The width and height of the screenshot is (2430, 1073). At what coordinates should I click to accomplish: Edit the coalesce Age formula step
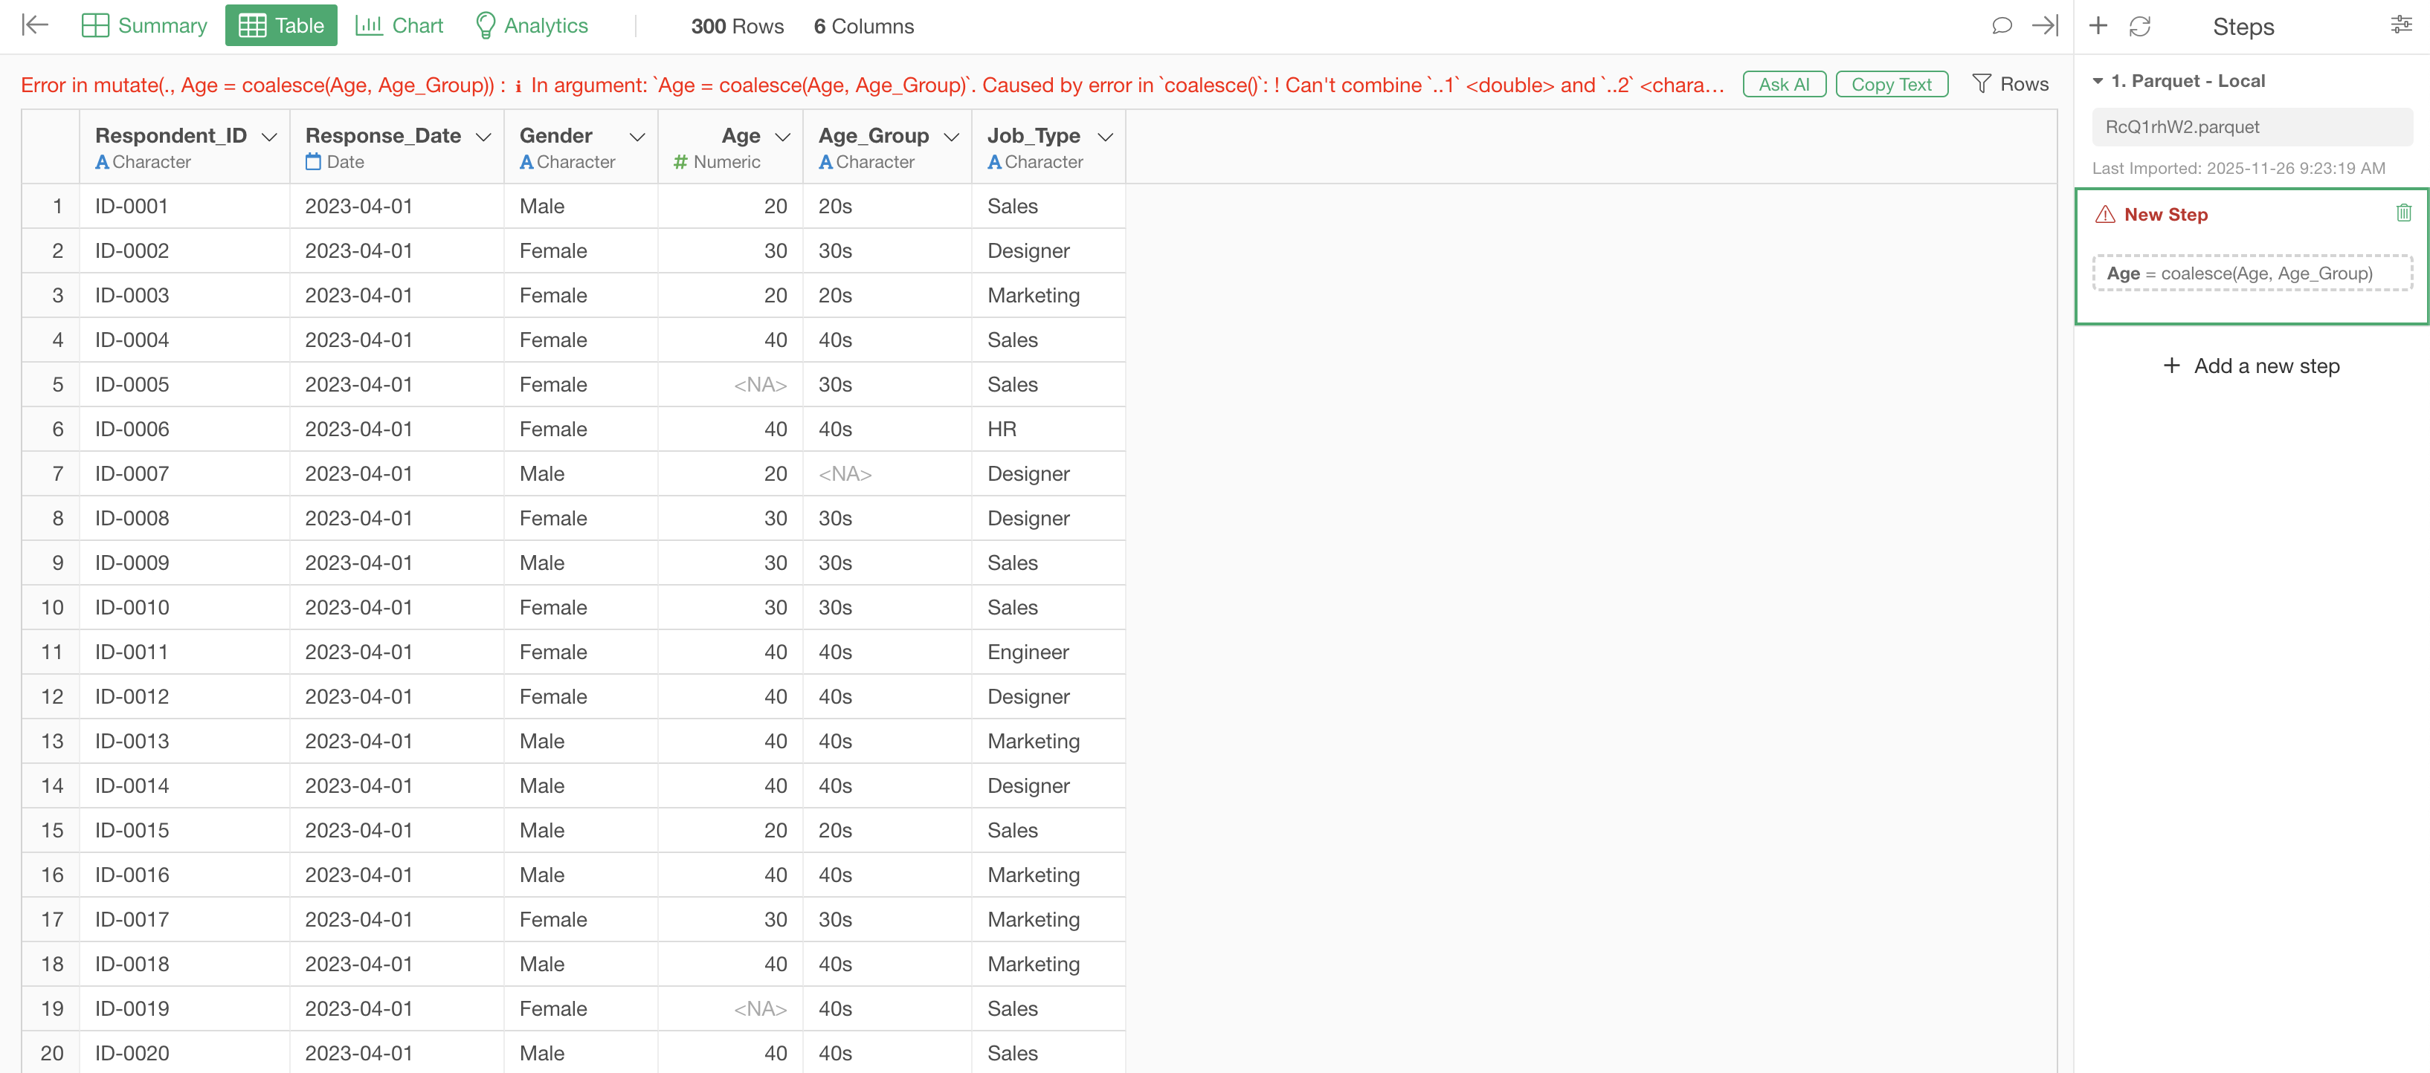pos(2252,273)
